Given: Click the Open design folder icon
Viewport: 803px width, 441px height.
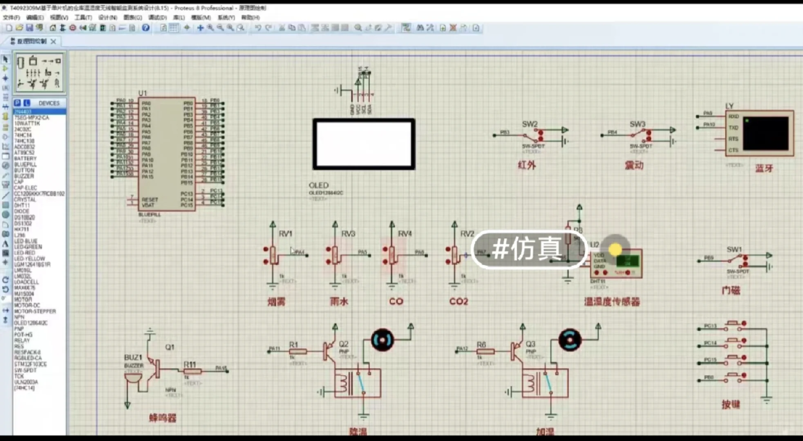Looking at the screenshot, I should 19,28.
